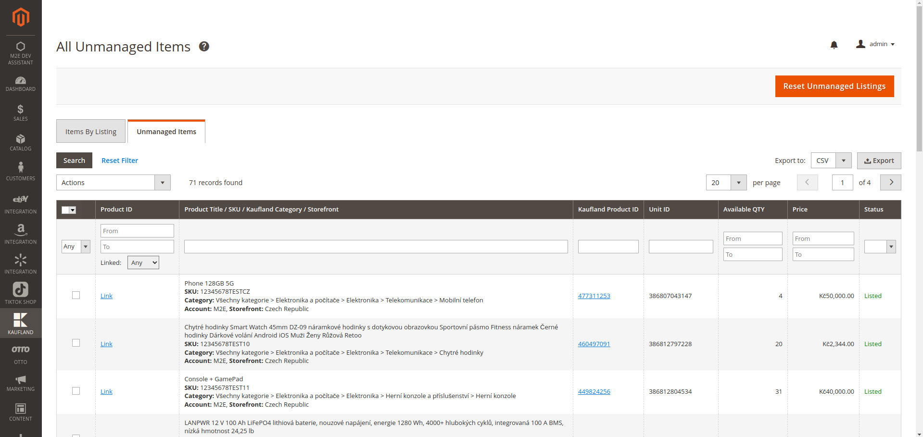The image size is (923, 437).
Task: Open the Catalog sidebar icon
Action: pyautogui.click(x=20, y=142)
